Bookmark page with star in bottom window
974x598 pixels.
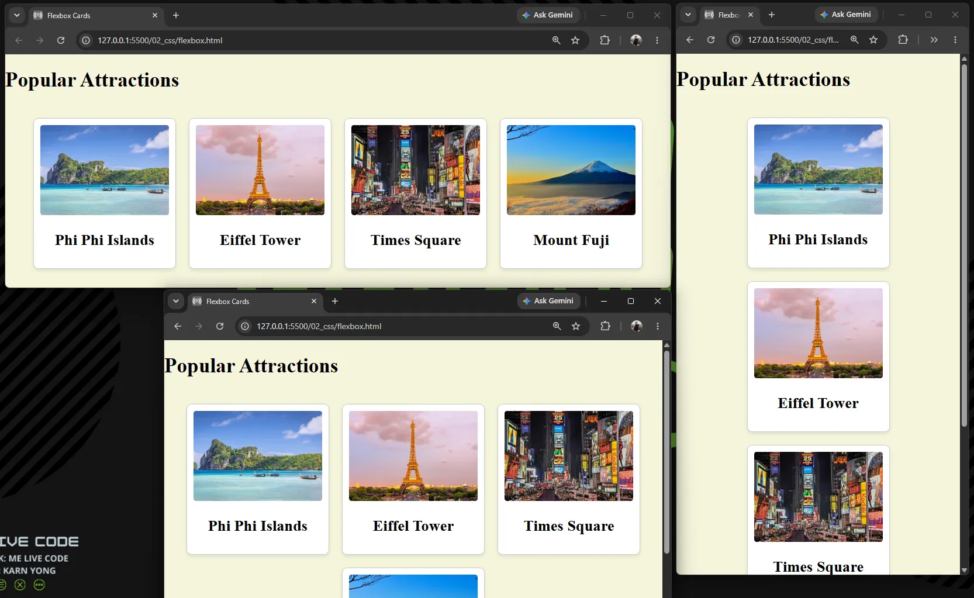[x=576, y=326]
